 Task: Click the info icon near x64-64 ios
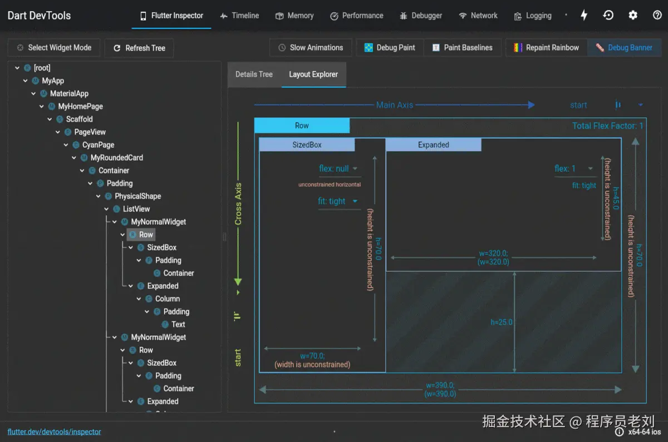click(x=620, y=431)
